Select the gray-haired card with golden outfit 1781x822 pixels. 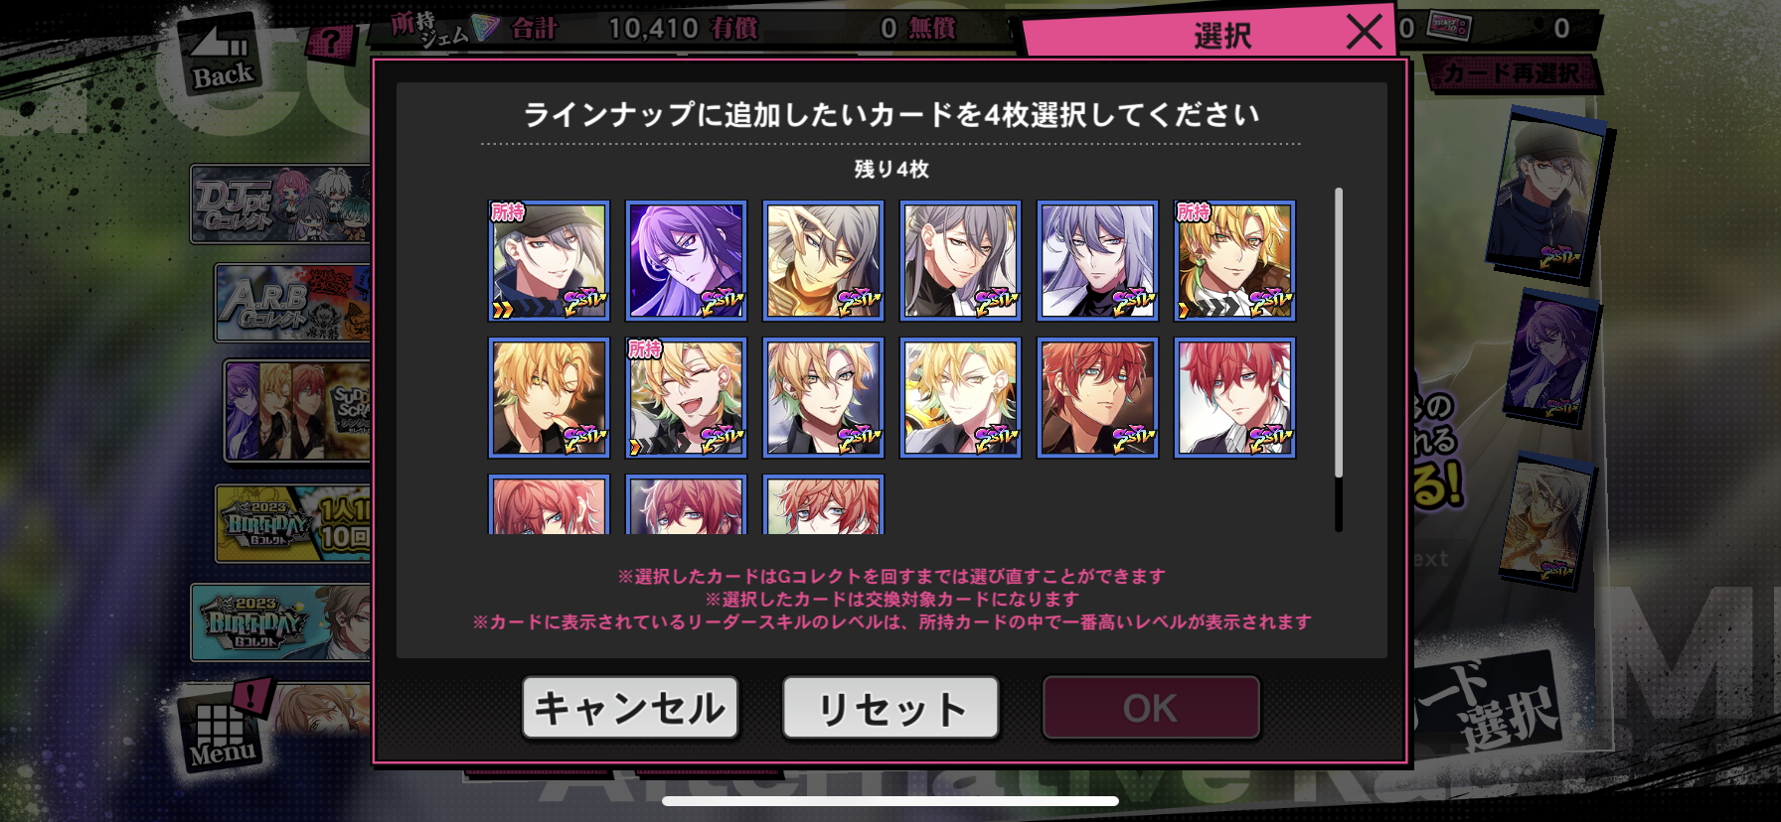click(x=823, y=261)
